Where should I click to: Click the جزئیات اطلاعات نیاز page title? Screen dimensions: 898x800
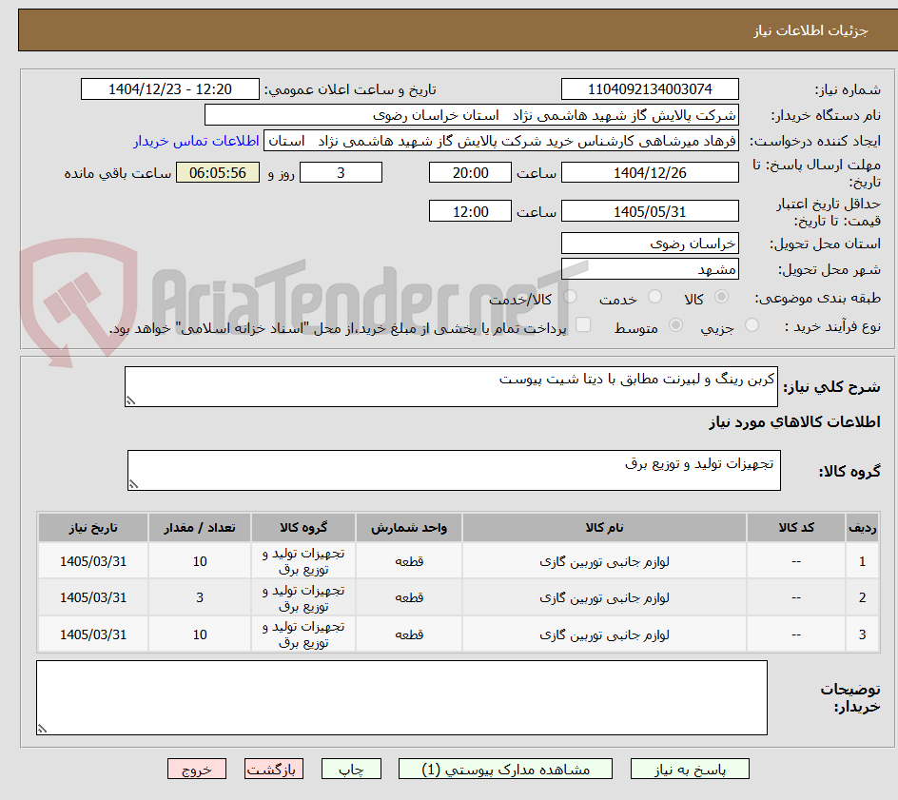coord(810,30)
